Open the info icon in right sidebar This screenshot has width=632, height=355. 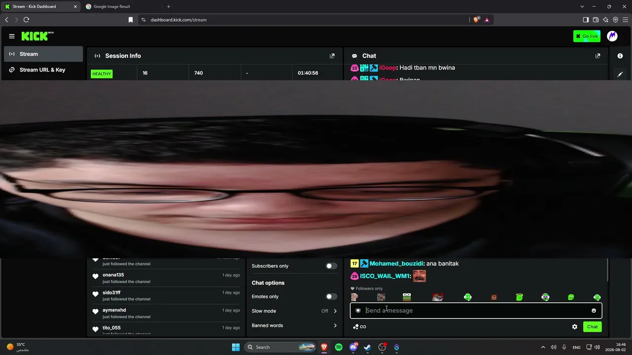point(620,56)
